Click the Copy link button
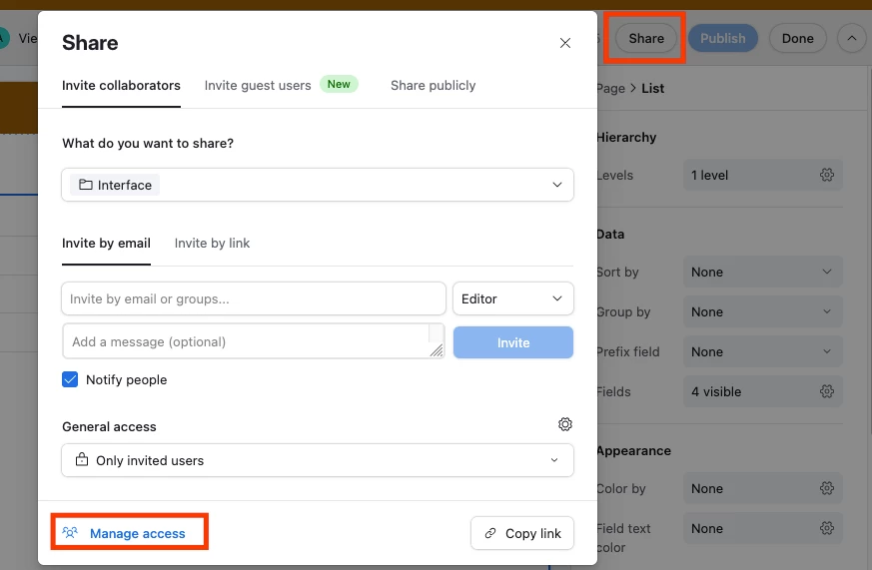The image size is (872, 570). click(x=522, y=533)
